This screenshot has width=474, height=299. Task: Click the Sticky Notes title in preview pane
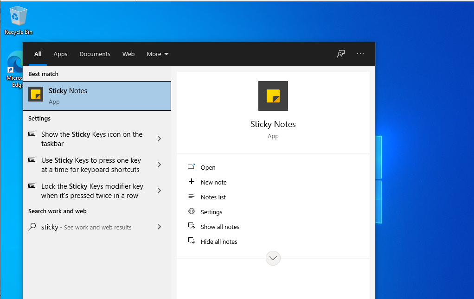pyautogui.click(x=273, y=124)
